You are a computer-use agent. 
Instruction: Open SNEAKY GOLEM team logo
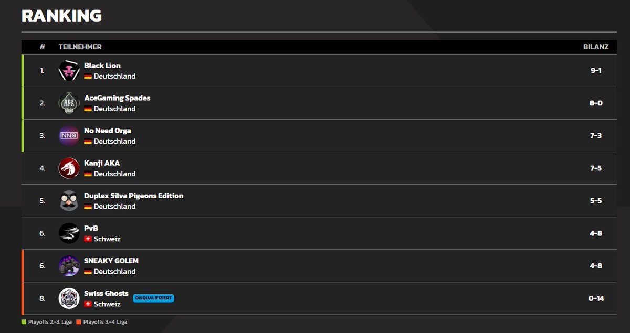tap(69, 266)
